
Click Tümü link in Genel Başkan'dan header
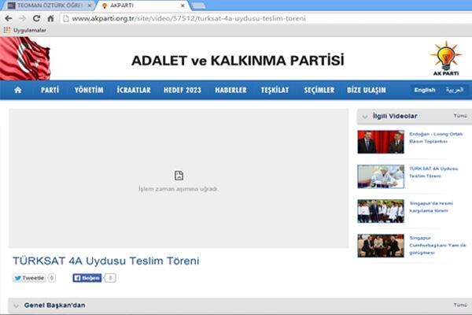coord(460,305)
